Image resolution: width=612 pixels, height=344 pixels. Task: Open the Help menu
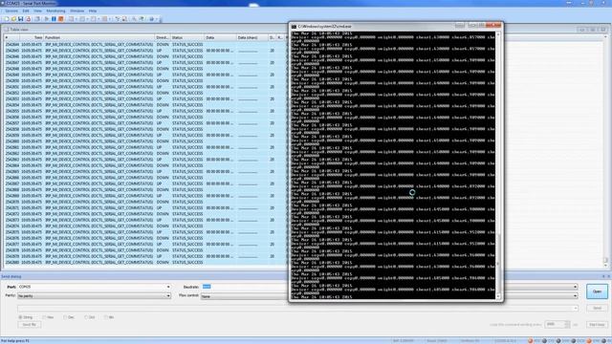click(93, 11)
